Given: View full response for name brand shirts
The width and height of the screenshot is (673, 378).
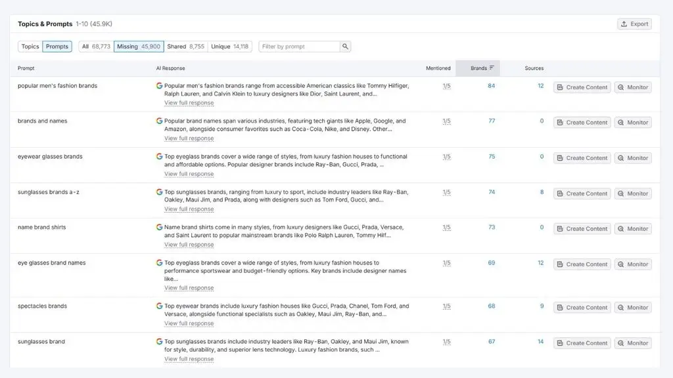Looking at the screenshot, I should (189, 245).
